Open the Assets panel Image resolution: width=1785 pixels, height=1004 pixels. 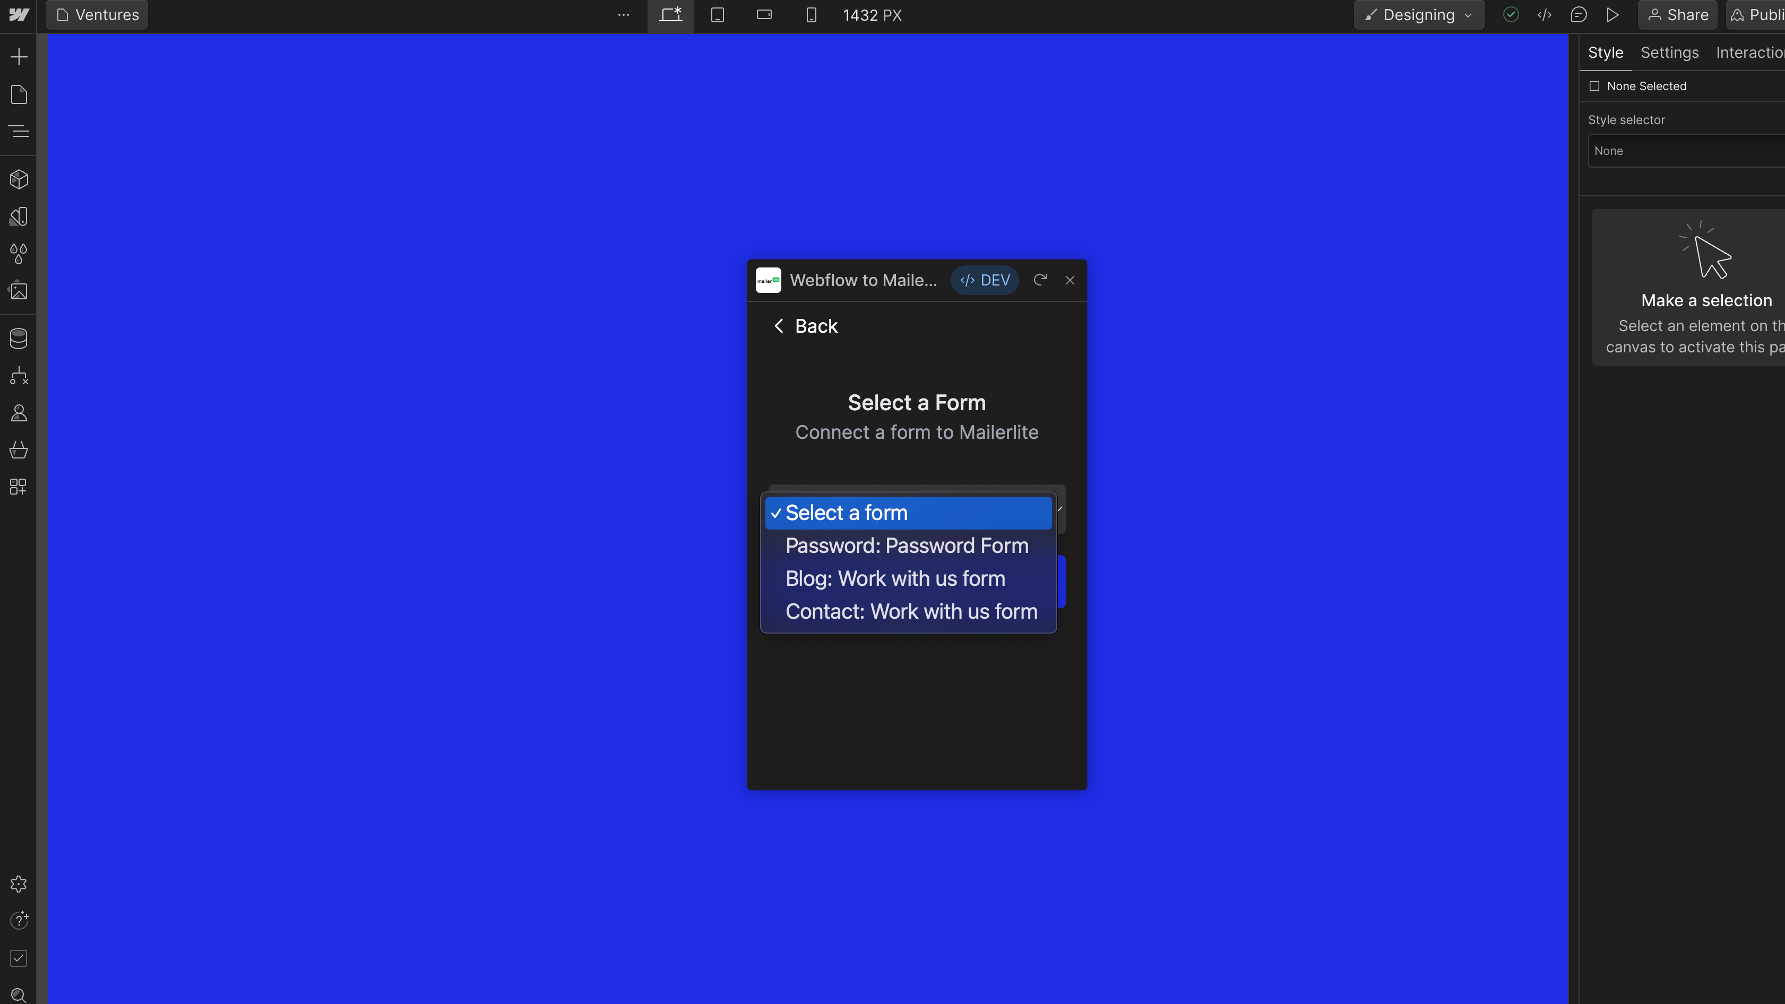19,291
